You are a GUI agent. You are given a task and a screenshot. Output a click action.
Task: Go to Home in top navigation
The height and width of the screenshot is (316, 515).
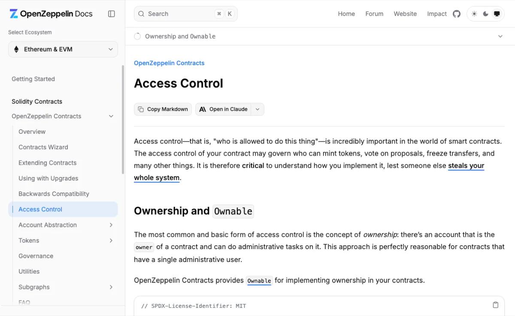pos(346,14)
